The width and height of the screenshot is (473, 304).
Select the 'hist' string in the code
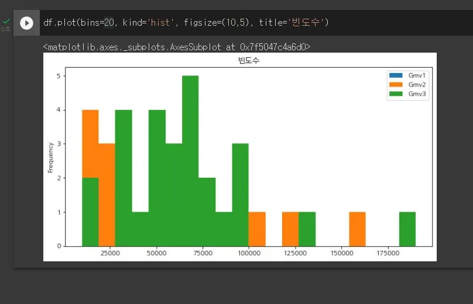point(161,23)
